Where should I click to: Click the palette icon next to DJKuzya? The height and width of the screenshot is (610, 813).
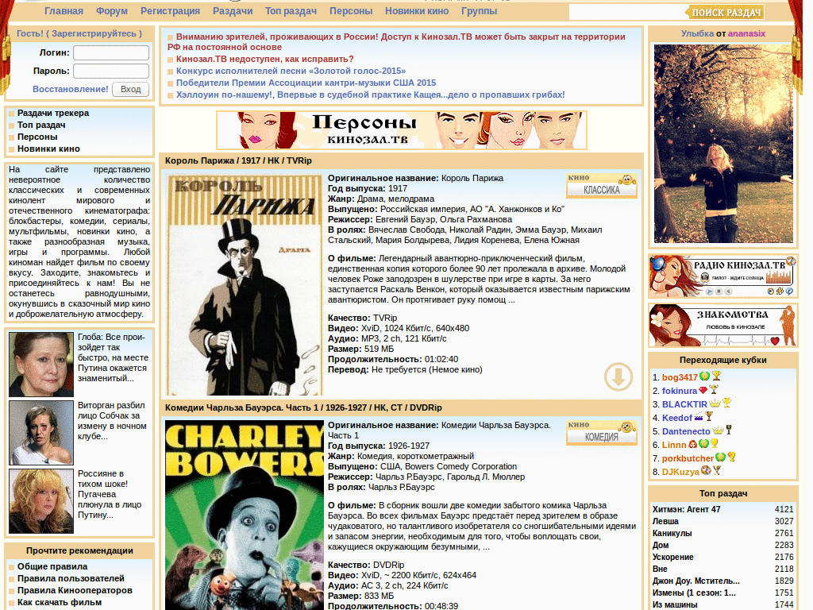pos(707,471)
